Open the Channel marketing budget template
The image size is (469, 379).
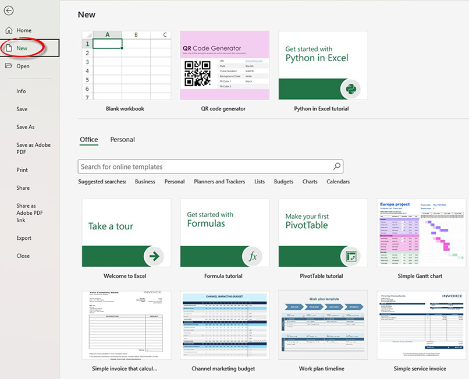coord(225,325)
